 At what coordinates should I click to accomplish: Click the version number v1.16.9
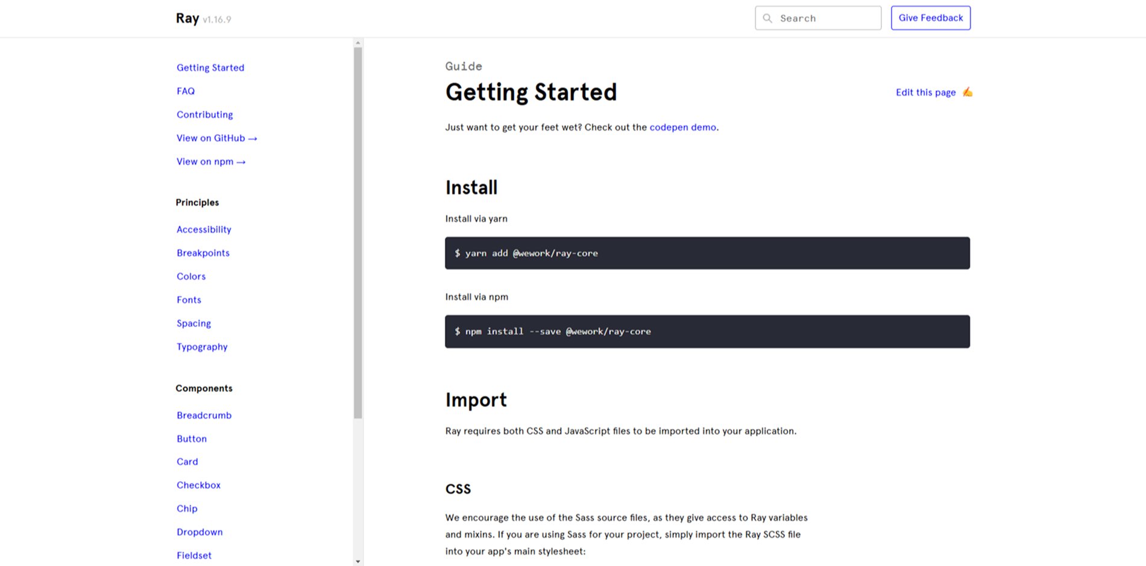point(217,20)
